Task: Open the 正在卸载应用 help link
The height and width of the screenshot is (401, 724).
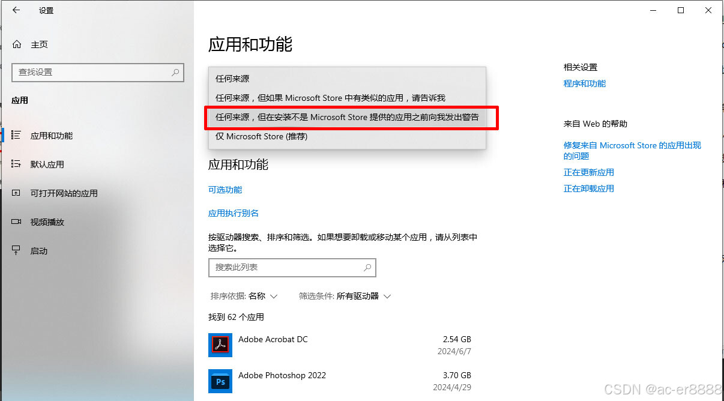Action: tap(589, 188)
